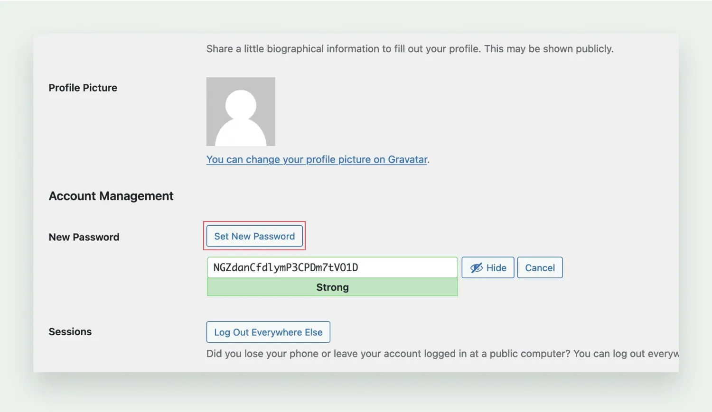Click the "Did you lose your phone" question text
Screen dimensions: 712x412
pyautogui.click(x=388, y=354)
